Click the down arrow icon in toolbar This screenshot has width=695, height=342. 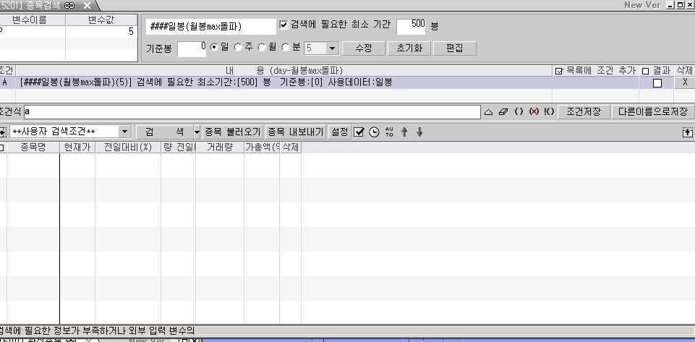click(419, 132)
